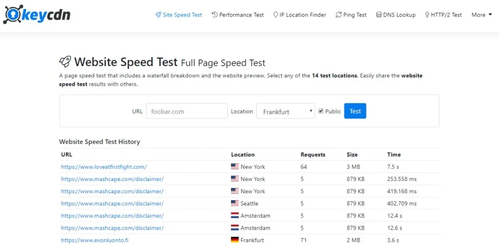This screenshot has height=245, width=499.
Task: Open IP Location Finder
Action: coord(300,14)
